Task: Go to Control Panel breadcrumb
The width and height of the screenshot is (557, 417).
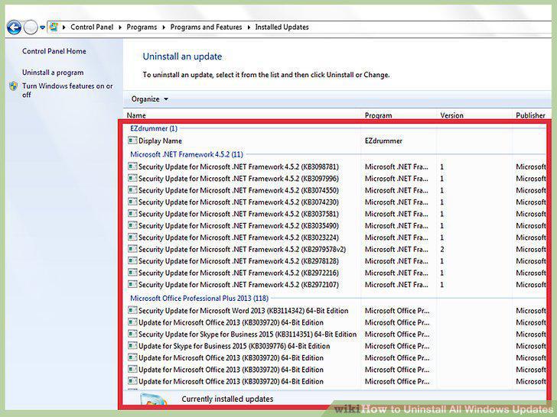Action: (92, 27)
